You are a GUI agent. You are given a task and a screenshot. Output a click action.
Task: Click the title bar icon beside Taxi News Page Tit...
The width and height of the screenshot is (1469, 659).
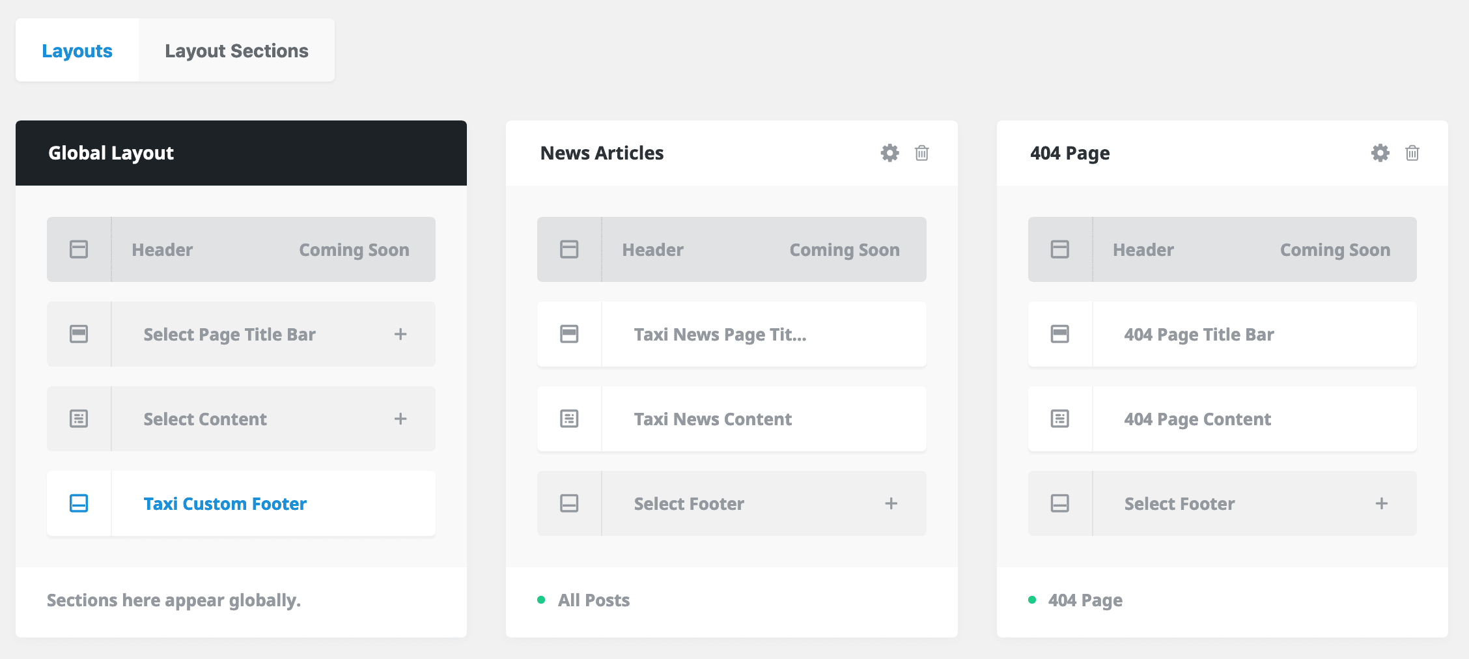tap(569, 334)
